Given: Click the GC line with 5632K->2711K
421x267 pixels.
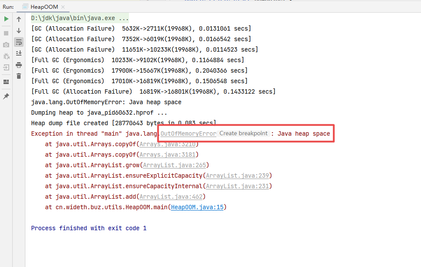Looking at the screenshot, I should tap(141, 28).
